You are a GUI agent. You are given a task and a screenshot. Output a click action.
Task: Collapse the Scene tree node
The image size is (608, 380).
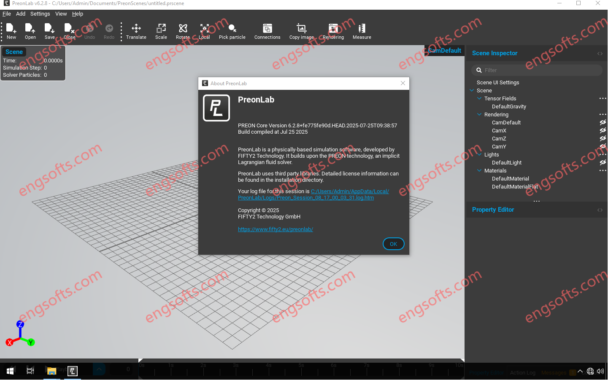pos(472,91)
